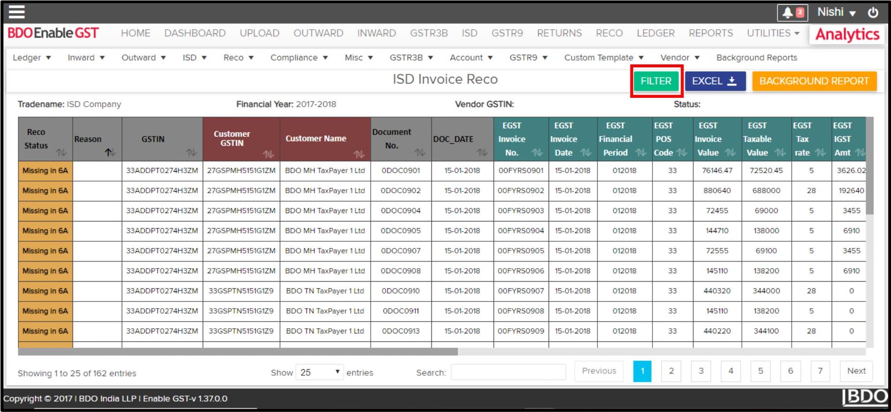891x412 pixels.
Task: Click the power logout icon
Action: 873,13
